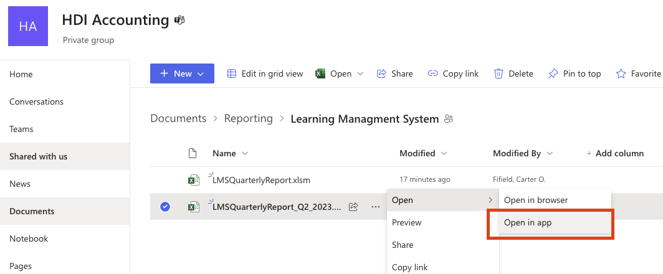Image resolution: width=663 pixels, height=274 pixels.
Task: Deselect the LMSQuarterlyReport_Q2_2023 file checkmark
Action: pyautogui.click(x=165, y=207)
